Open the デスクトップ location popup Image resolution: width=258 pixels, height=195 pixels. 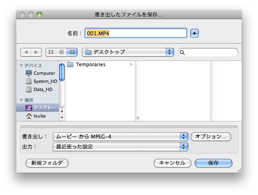[x=128, y=52]
